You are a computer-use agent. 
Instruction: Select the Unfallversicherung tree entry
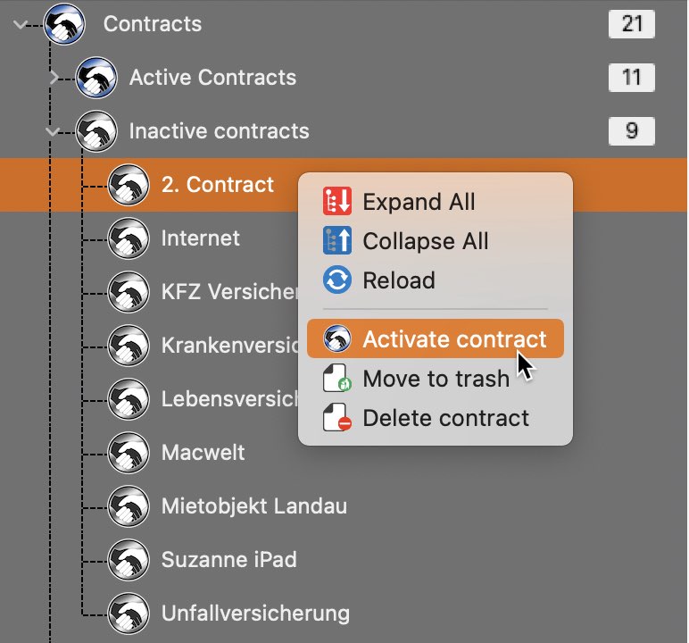pyautogui.click(x=255, y=614)
